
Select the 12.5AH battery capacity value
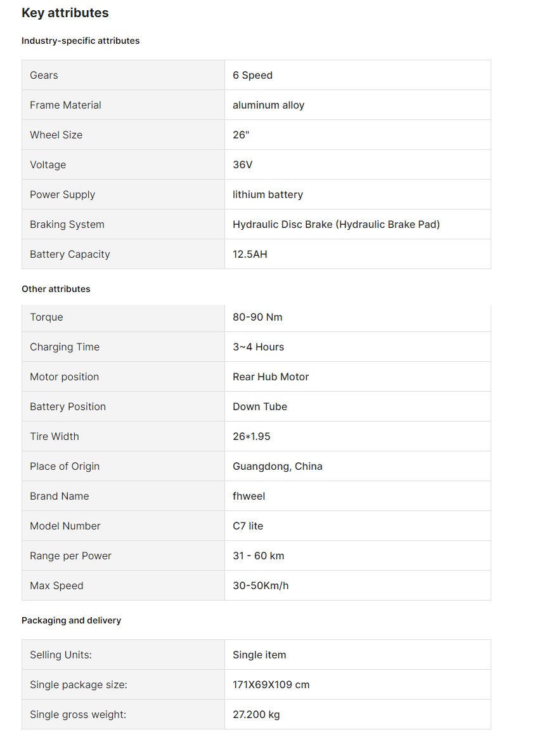coord(250,254)
